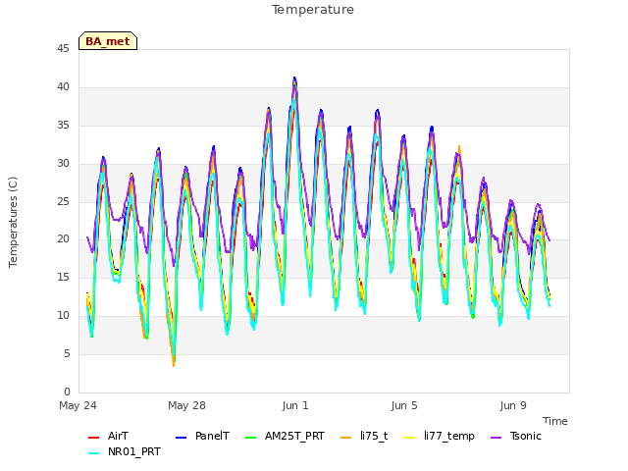Click the Jun 1 axis tick label
628x471 pixels.
click(295, 405)
